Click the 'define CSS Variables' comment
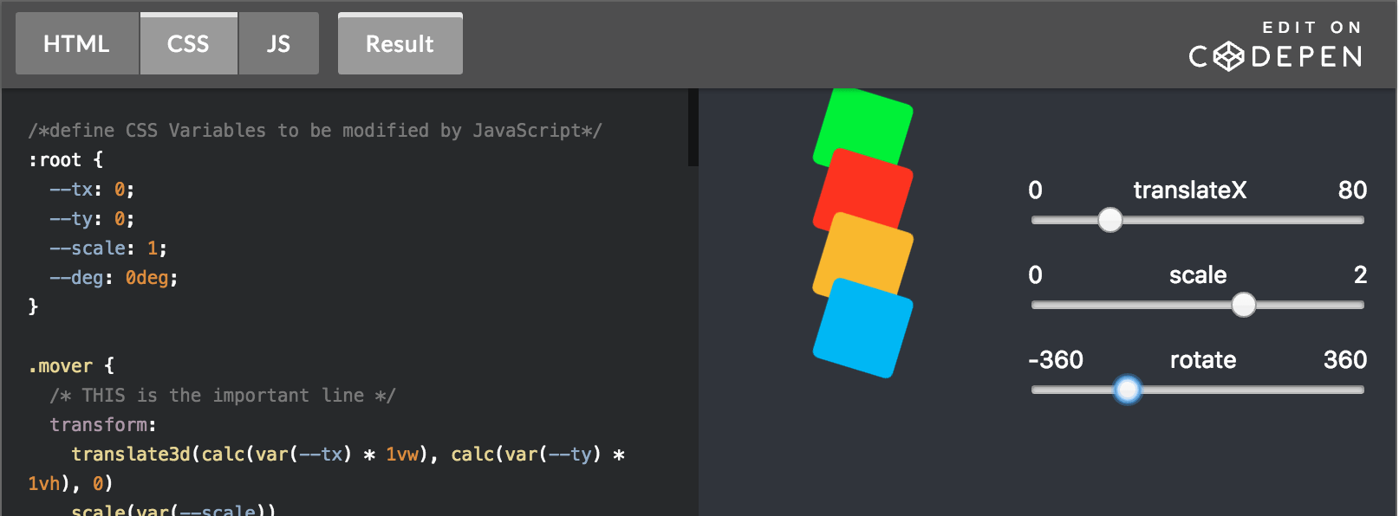The width and height of the screenshot is (1399, 516). coord(315,131)
